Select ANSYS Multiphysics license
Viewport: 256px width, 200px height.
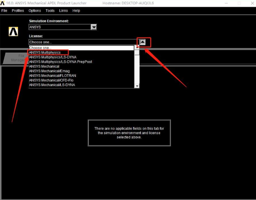81,52
